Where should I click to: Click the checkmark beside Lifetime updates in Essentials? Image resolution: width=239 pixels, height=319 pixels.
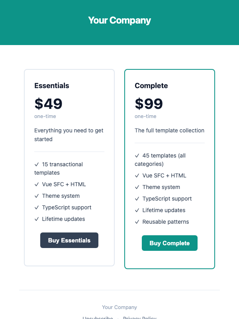(36, 219)
